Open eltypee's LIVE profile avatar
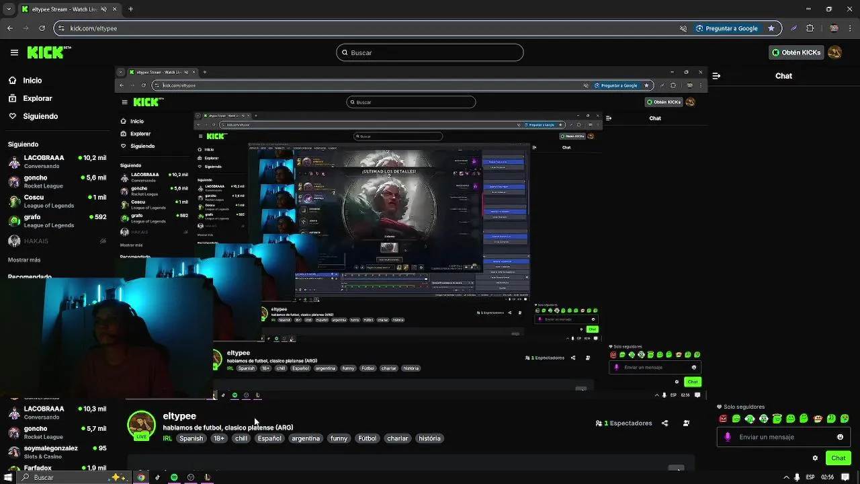 point(141,425)
